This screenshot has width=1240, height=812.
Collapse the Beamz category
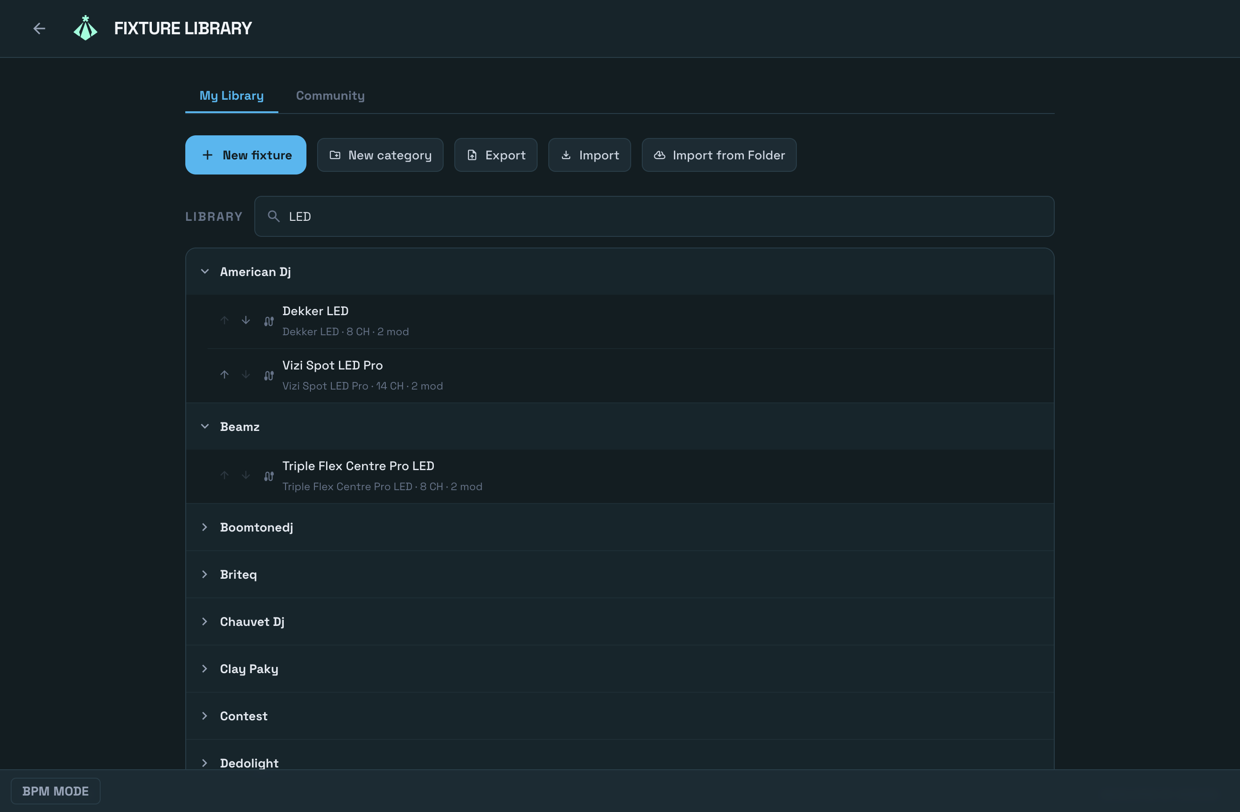tap(620, 426)
